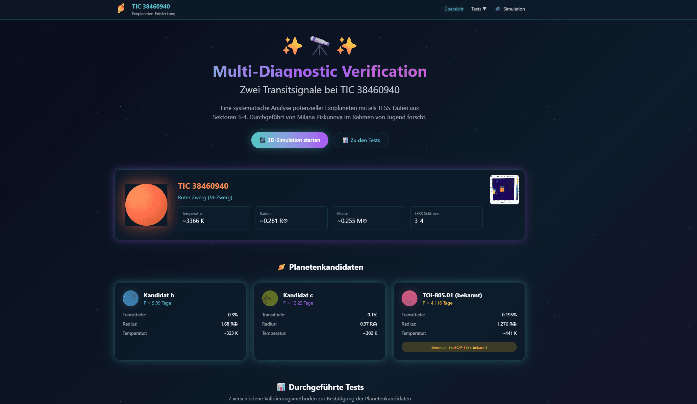Select the olive planet icon of Kandidat c
This screenshot has height=404, width=697.
point(270,298)
